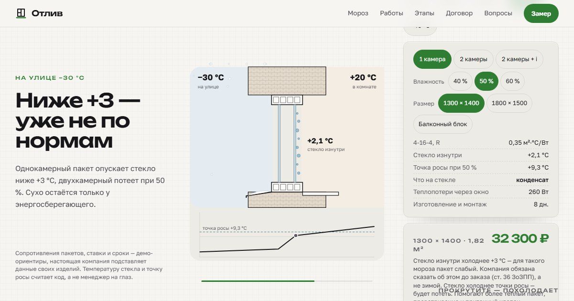Click the '4-16-4, R' row label

(427, 142)
